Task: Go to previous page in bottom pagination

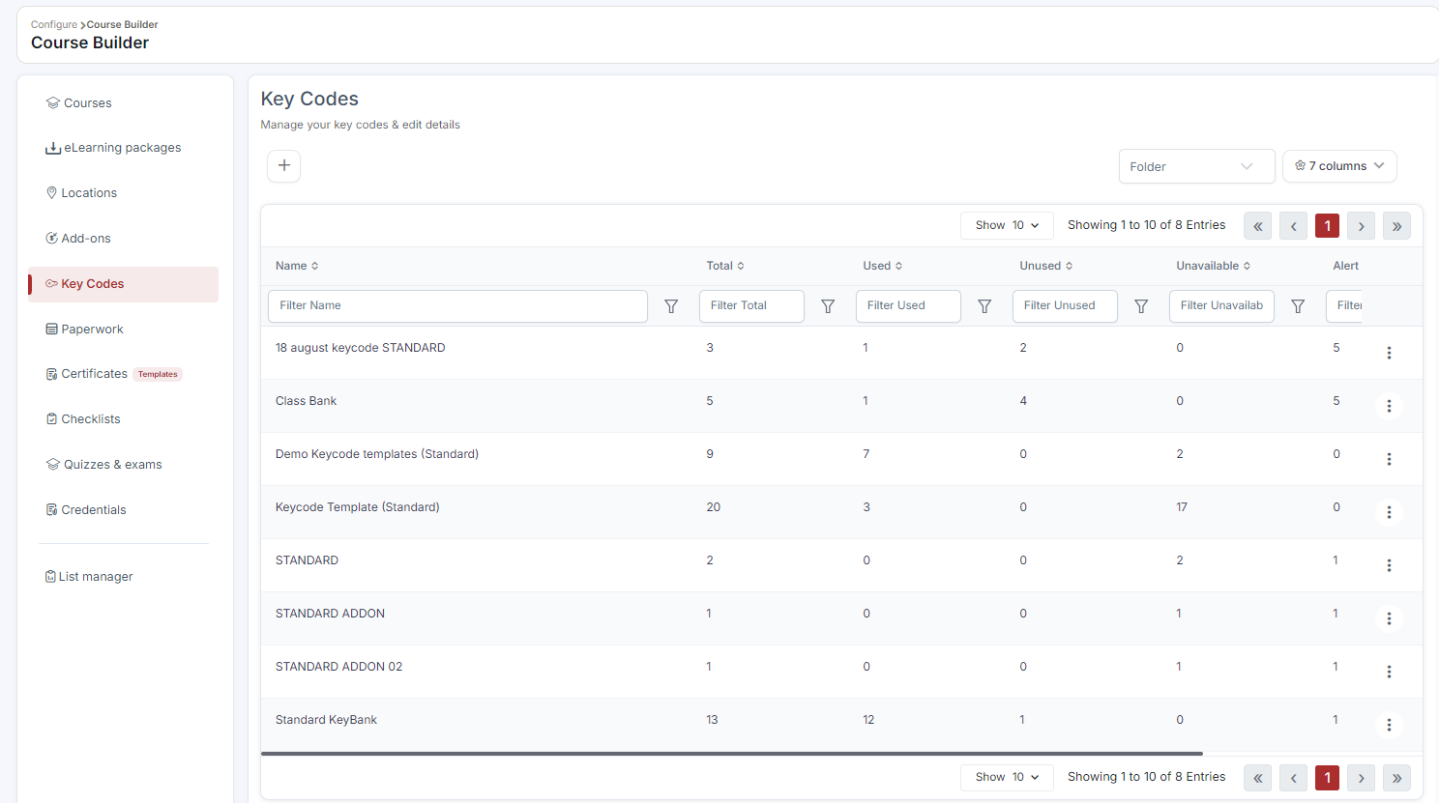Action: pos(1293,778)
